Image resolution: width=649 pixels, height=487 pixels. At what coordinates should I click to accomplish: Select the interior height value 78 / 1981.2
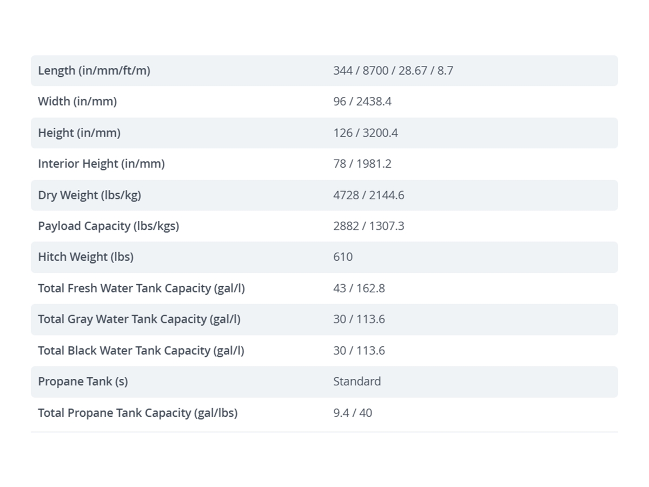(x=362, y=163)
